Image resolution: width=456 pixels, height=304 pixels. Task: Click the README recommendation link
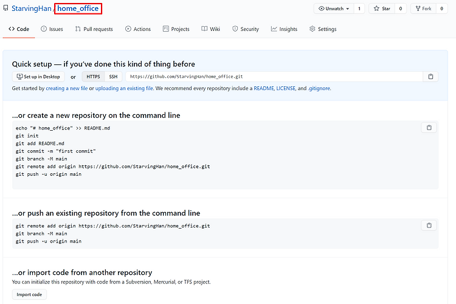pyautogui.click(x=264, y=88)
